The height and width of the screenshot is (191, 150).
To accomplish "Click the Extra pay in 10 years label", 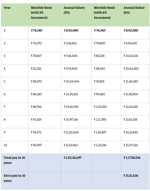I will pyautogui.click(x=15, y=178).
